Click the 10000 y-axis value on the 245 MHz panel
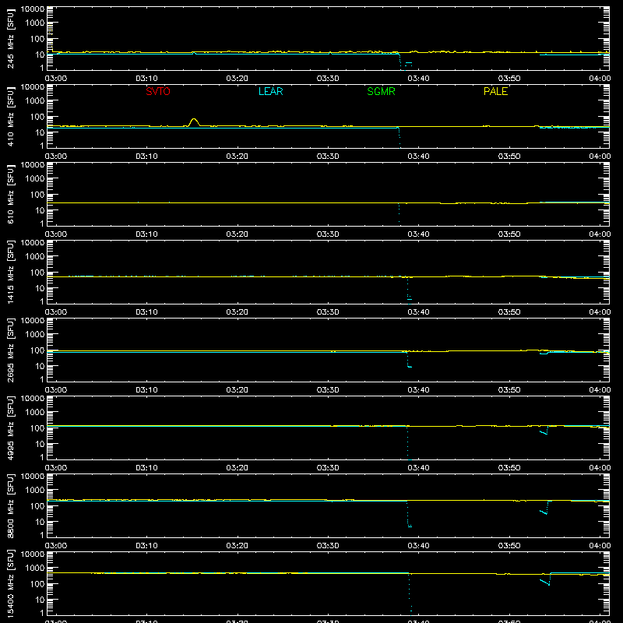The width and height of the screenshot is (623, 623). pos(33,9)
